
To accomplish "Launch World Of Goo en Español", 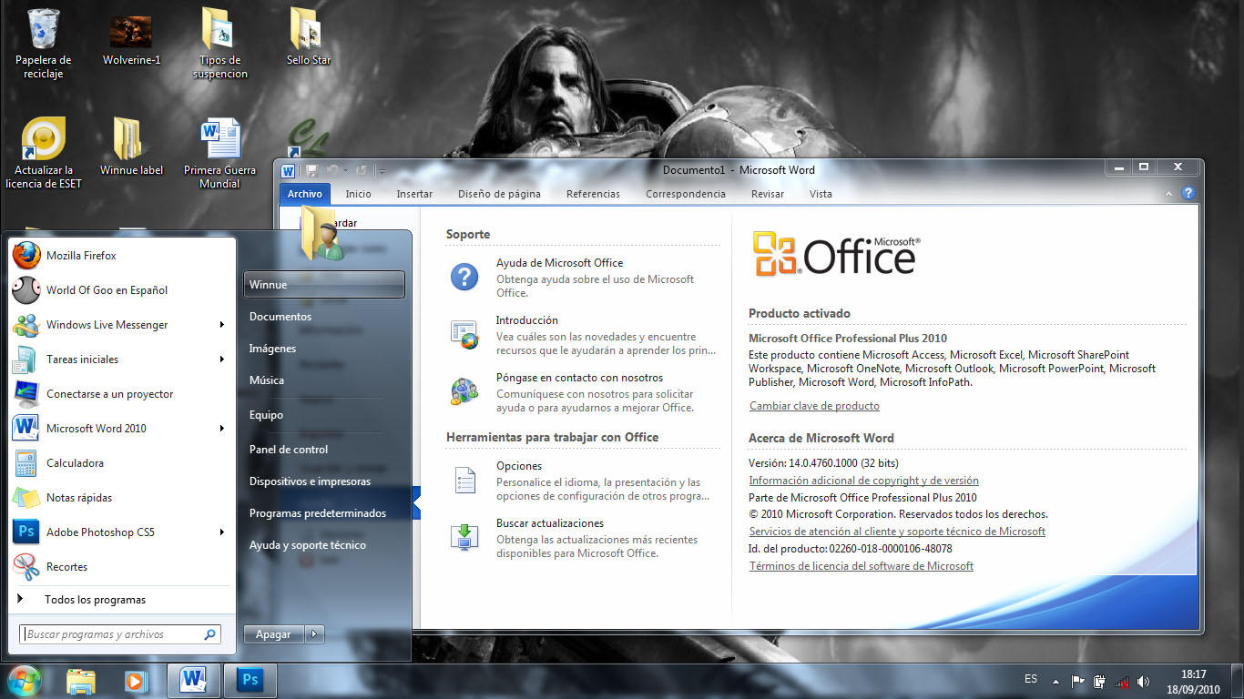I will tap(121, 290).
